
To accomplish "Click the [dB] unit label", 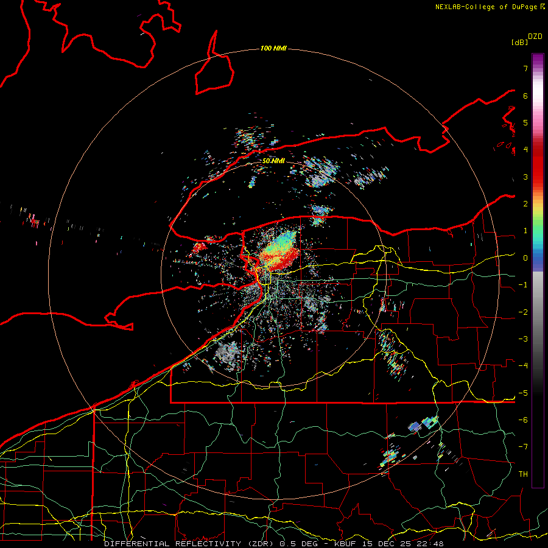I will pyautogui.click(x=519, y=42).
